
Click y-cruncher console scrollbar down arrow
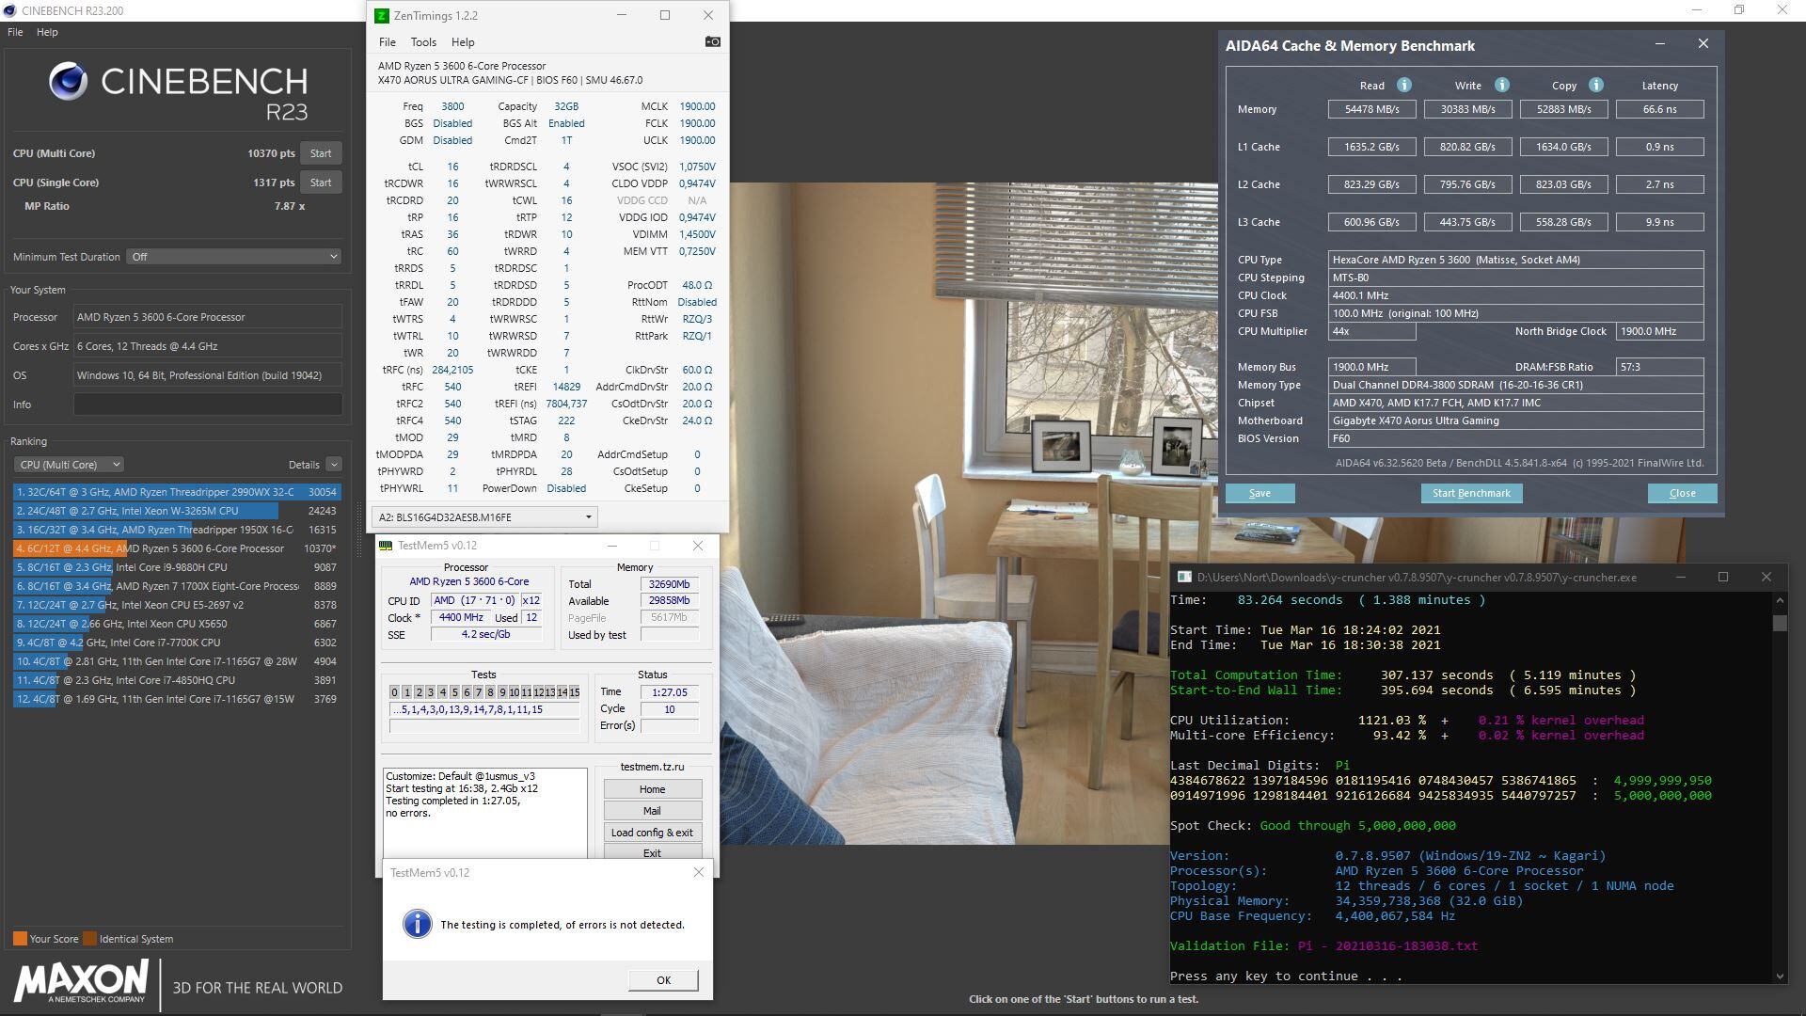[1779, 976]
